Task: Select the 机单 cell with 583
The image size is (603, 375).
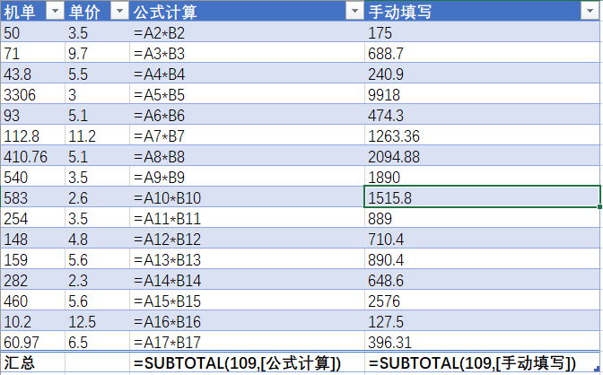Action: pyautogui.click(x=32, y=197)
